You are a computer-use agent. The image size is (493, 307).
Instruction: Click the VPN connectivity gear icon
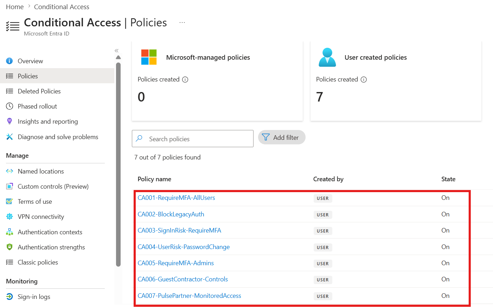point(9,217)
